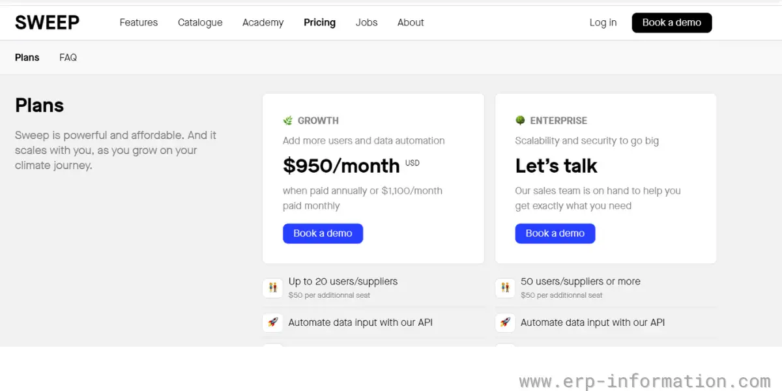Click the black Book a demo button in header

click(x=672, y=22)
